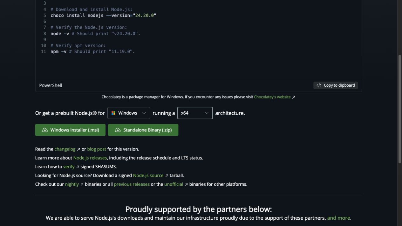Click the code brackets icon in Copy button
Screen dimensions: 402x226
[x=319, y=85]
